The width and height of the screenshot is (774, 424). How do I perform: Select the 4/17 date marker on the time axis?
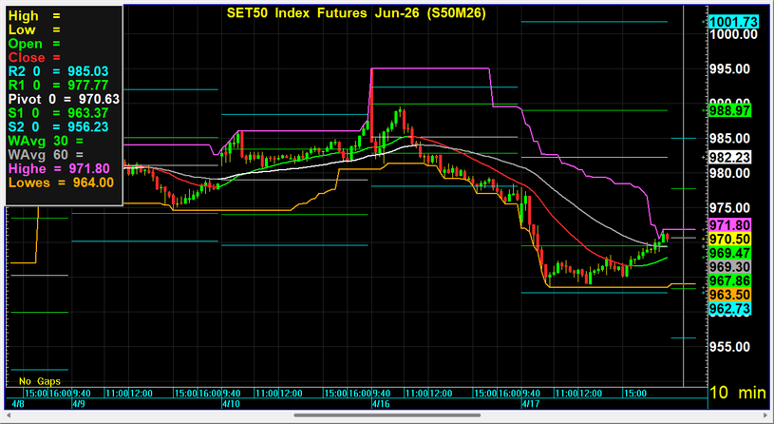tap(528, 403)
